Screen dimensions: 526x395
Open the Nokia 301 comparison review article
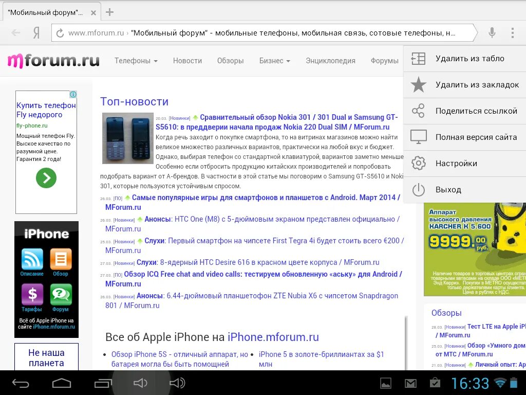tap(277, 122)
